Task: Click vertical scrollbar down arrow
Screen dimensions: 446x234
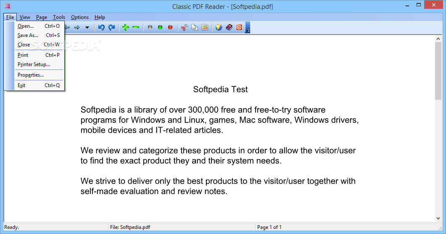Action: pyautogui.click(x=438, y=218)
